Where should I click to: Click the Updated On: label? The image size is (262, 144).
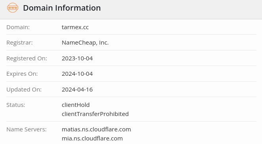[x=24, y=90]
